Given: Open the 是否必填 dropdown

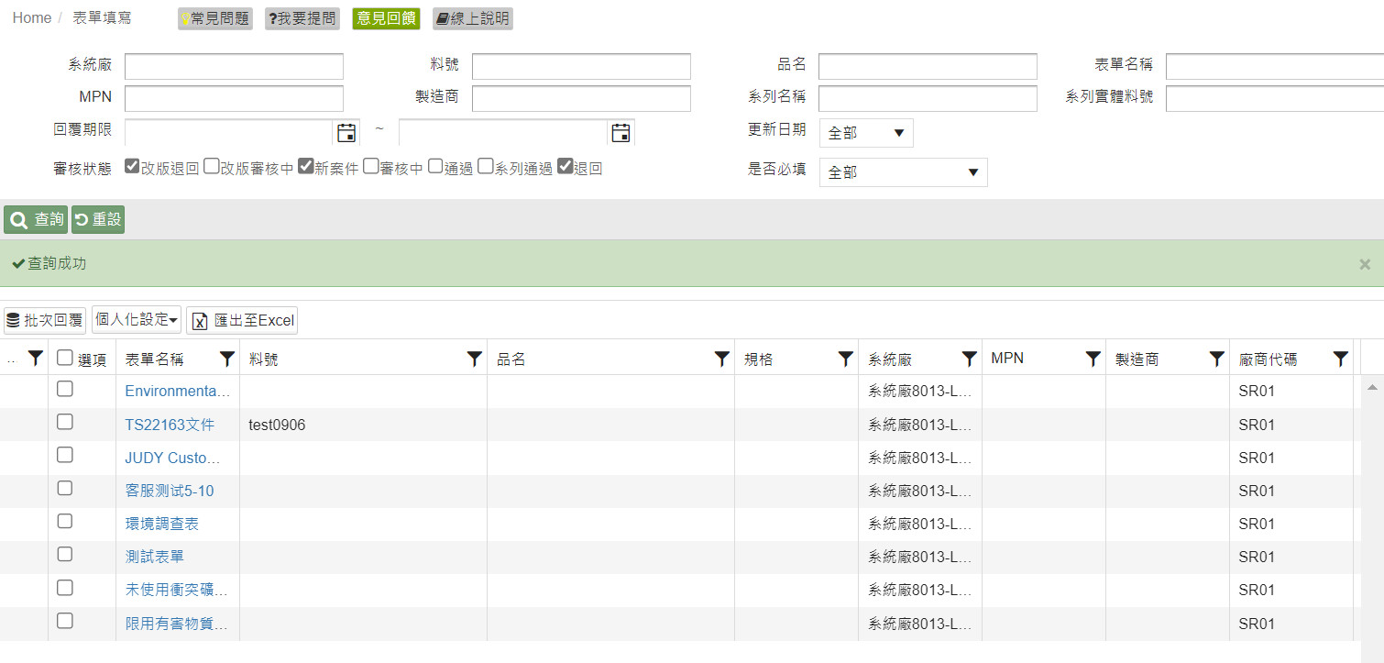Looking at the screenshot, I should pos(903,172).
